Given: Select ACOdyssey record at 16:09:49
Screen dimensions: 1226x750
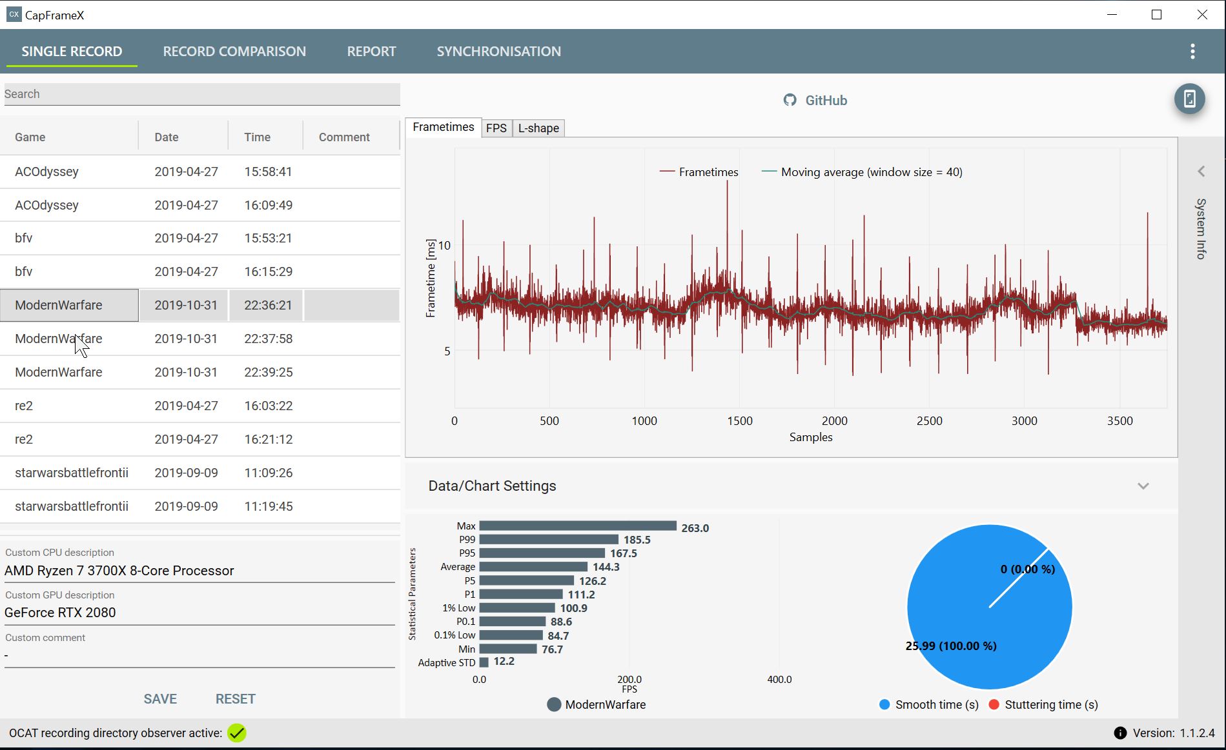Looking at the screenshot, I should pos(200,205).
